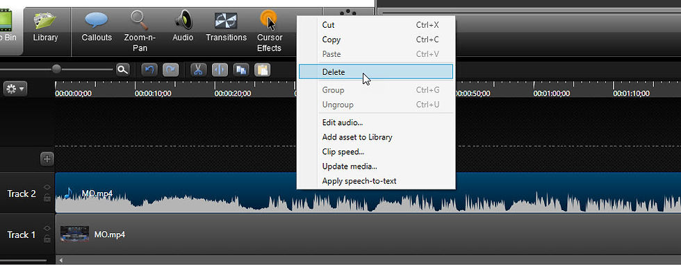Choose Update media... from the context menu
681x265 pixels.
(376, 166)
